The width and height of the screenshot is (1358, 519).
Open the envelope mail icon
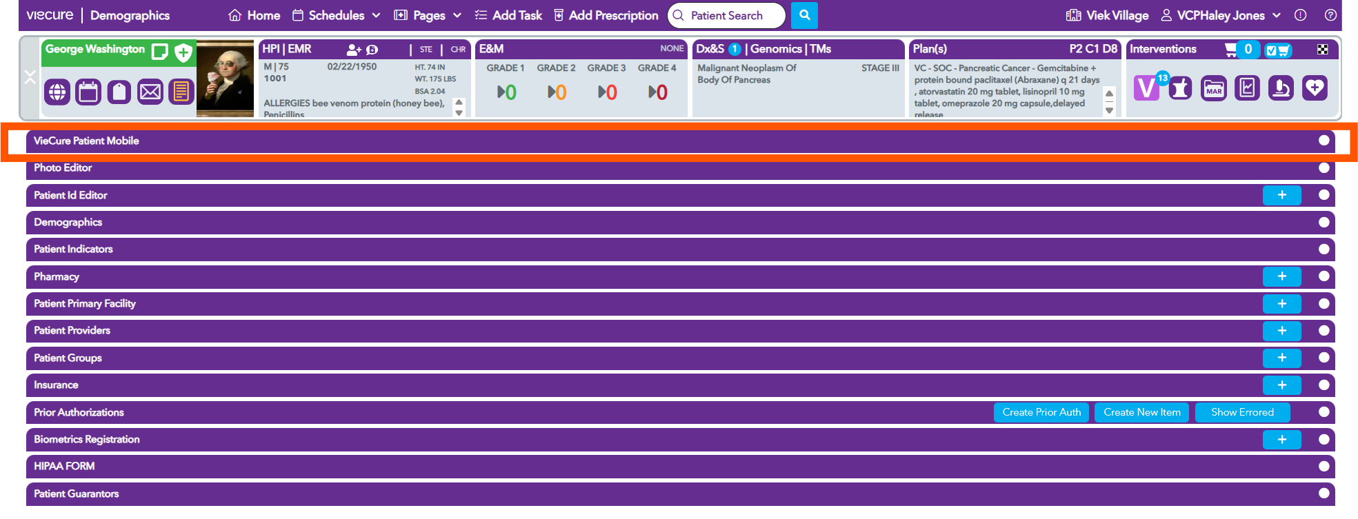click(x=150, y=91)
